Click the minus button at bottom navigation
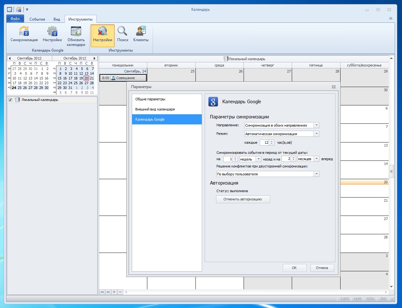The width and height of the screenshot is (402, 308). (x=120, y=292)
